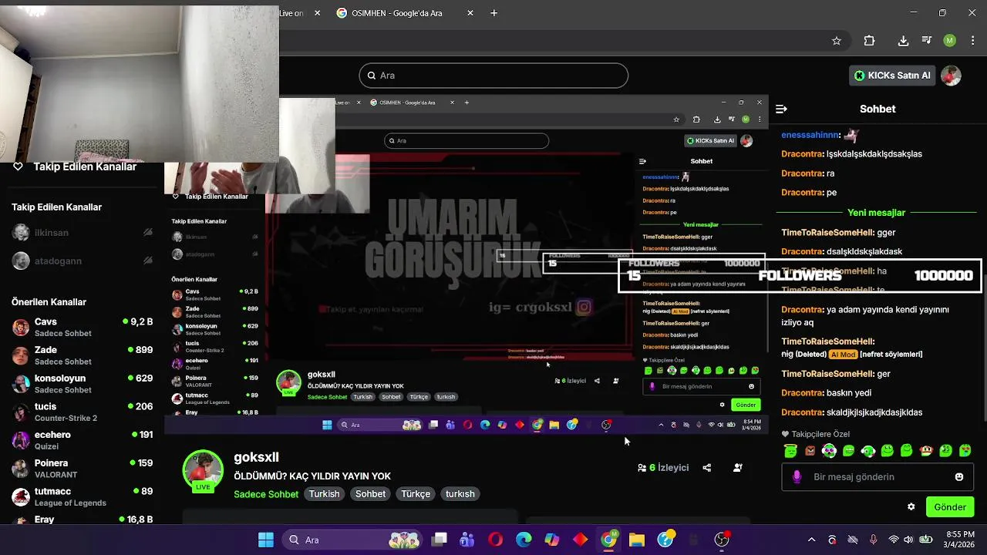This screenshot has height=555, width=987.
Task: Open the browser extensions puzzle icon
Action: tap(869, 41)
